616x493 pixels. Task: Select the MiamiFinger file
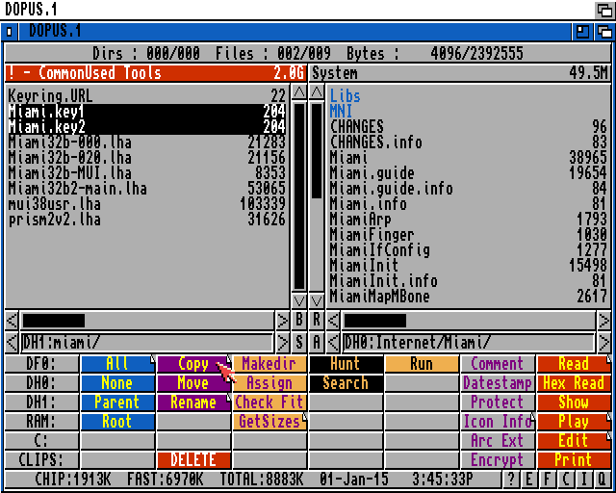click(469, 235)
